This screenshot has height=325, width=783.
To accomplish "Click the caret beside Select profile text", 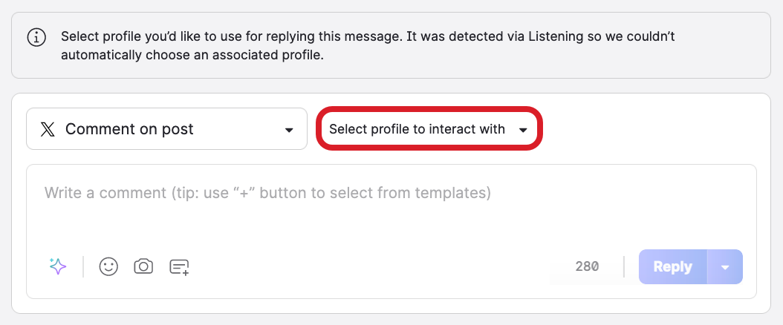I will click(523, 131).
